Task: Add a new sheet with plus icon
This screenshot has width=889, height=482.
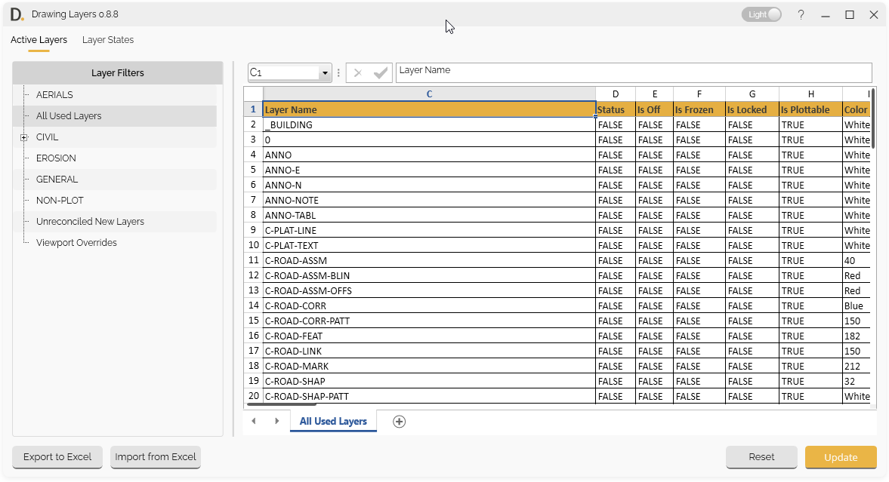Action: 400,422
